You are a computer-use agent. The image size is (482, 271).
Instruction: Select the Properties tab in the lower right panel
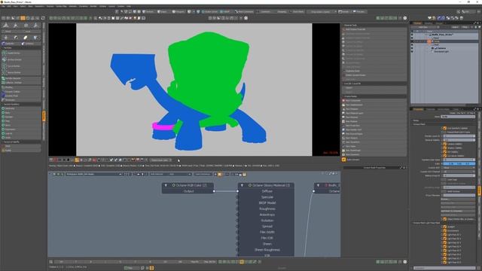tap(418, 109)
